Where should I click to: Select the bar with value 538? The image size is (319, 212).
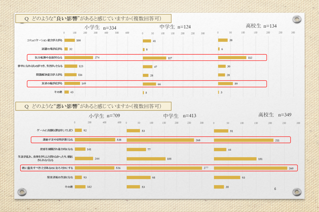pos(95,140)
